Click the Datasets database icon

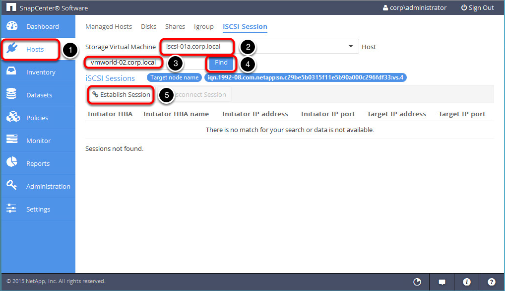11,94
